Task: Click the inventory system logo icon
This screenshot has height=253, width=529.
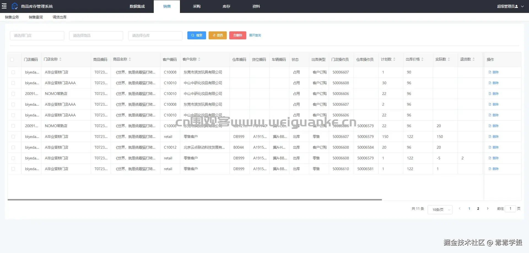Action: [15, 6]
